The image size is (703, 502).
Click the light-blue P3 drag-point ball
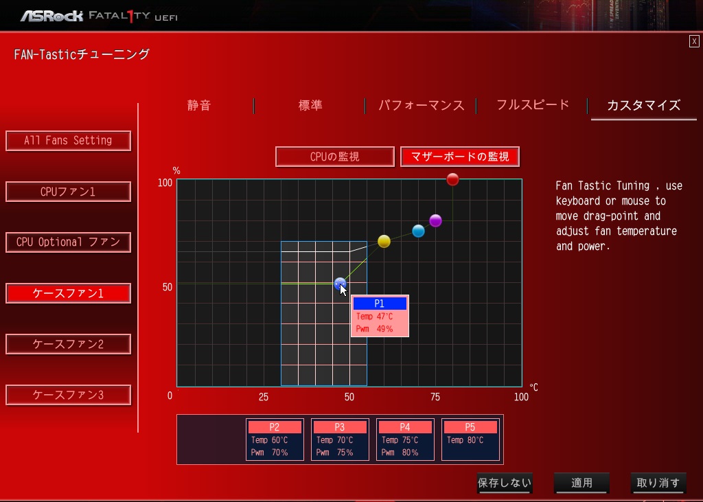point(418,231)
